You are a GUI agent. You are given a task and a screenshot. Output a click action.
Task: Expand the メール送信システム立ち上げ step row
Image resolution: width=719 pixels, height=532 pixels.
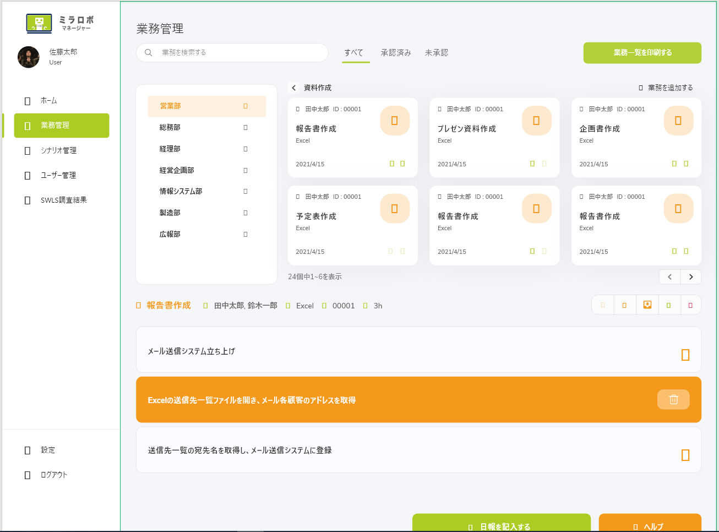click(x=684, y=355)
